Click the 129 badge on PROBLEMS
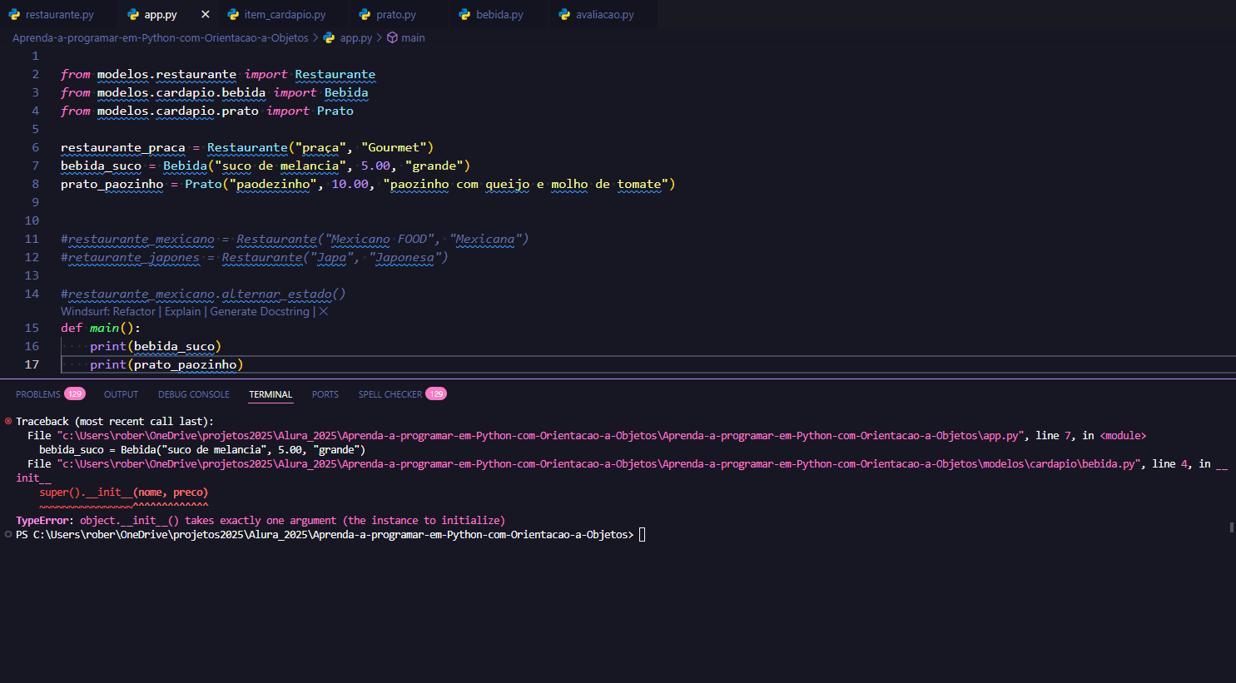The width and height of the screenshot is (1236, 683). click(x=75, y=394)
